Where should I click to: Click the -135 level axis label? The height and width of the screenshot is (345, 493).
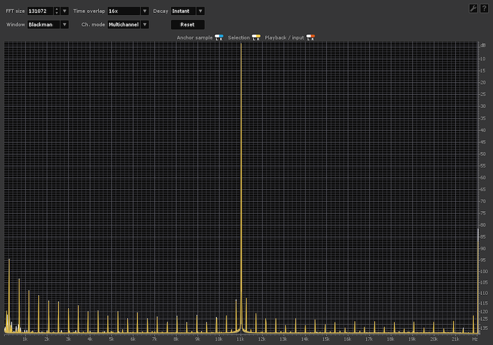pos(483,328)
